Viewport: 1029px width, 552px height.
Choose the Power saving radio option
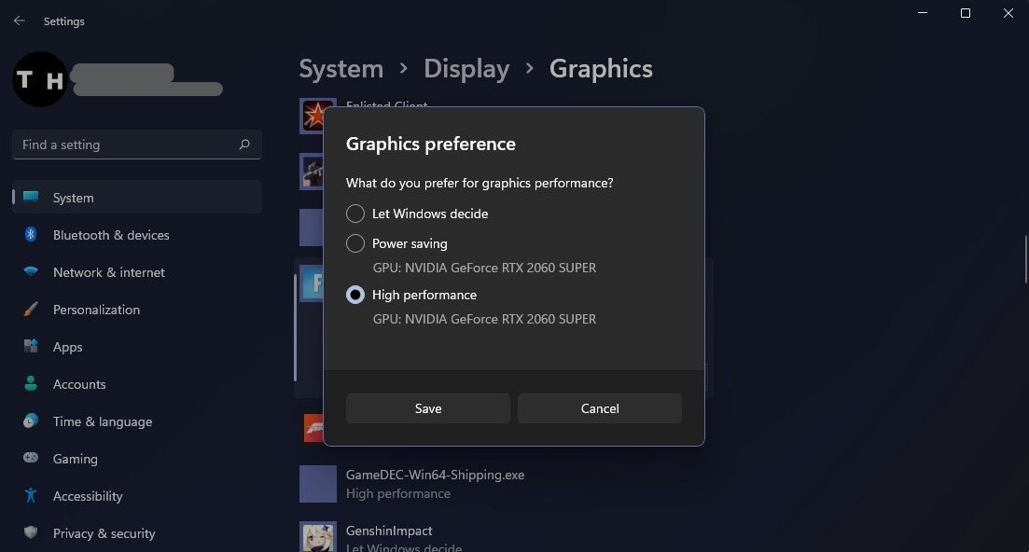355,243
